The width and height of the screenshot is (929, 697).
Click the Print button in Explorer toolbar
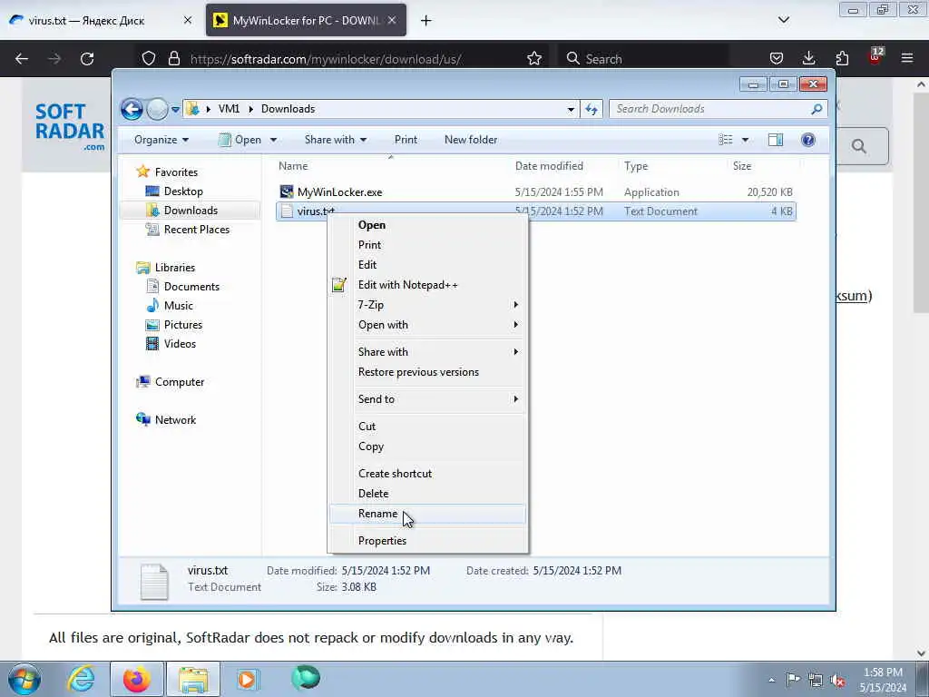point(406,140)
